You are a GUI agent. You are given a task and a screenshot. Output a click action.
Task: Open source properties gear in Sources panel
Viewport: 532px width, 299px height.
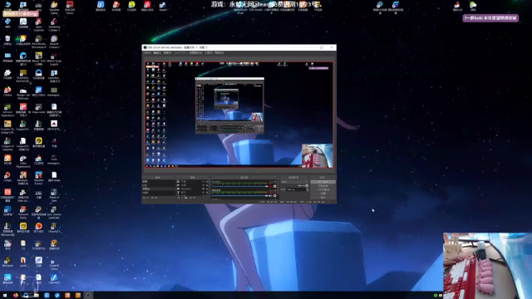click(186, 198)
